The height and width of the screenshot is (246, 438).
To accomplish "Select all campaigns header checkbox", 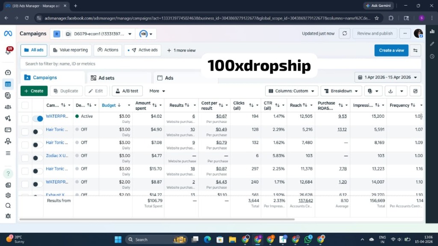I will click(x=25, y=105).
